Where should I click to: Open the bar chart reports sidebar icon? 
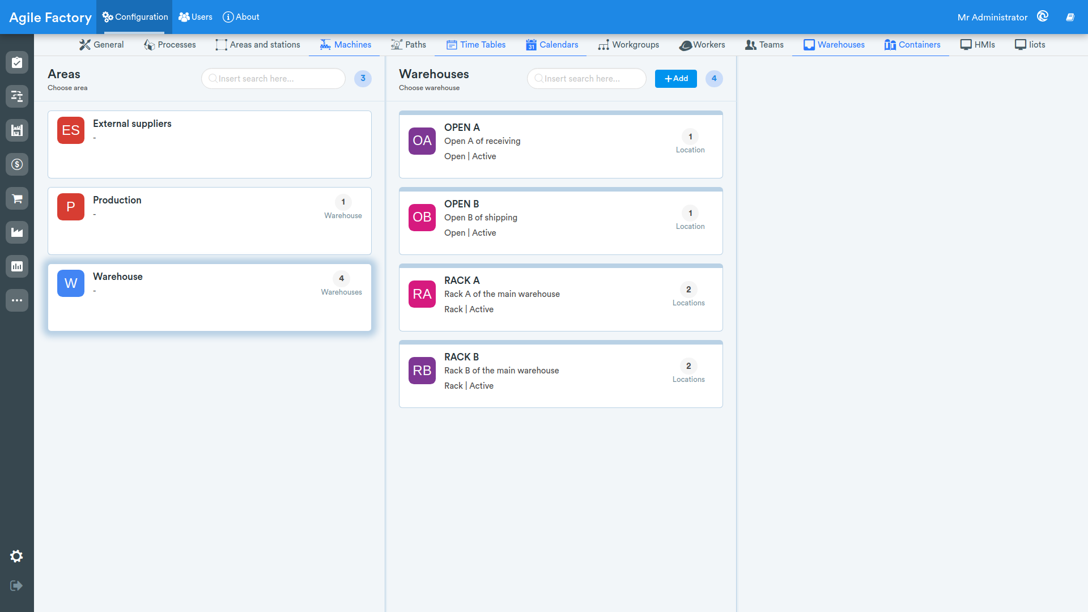click(17, 266)
